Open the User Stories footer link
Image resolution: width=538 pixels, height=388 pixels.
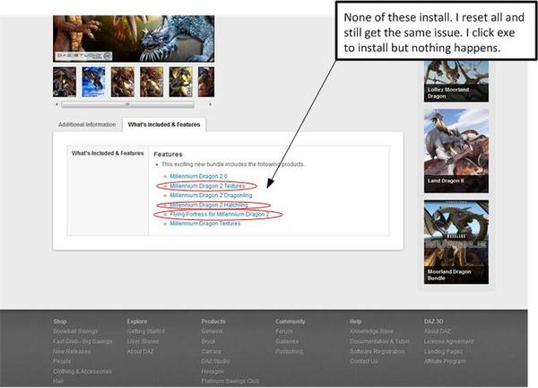[x=143, y=341]
